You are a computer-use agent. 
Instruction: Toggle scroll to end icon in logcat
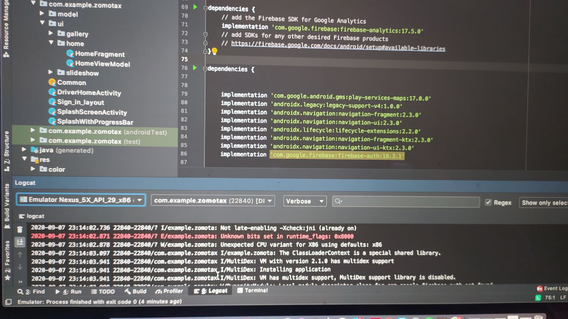tap(20, 242)
